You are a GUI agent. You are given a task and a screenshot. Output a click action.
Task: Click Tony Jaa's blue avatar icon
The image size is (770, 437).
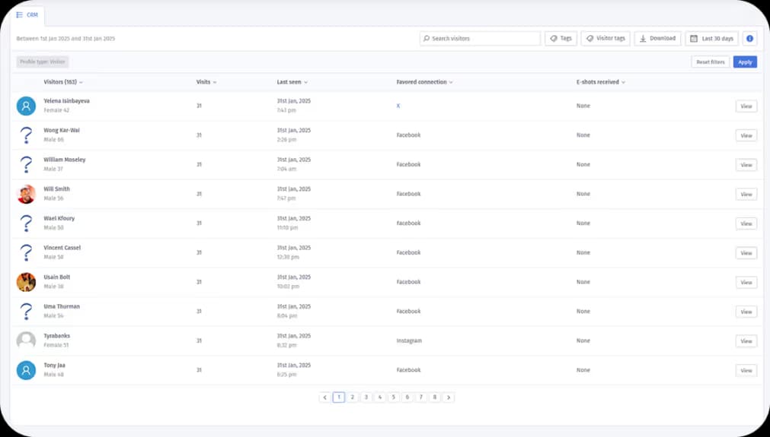point(27,370)
